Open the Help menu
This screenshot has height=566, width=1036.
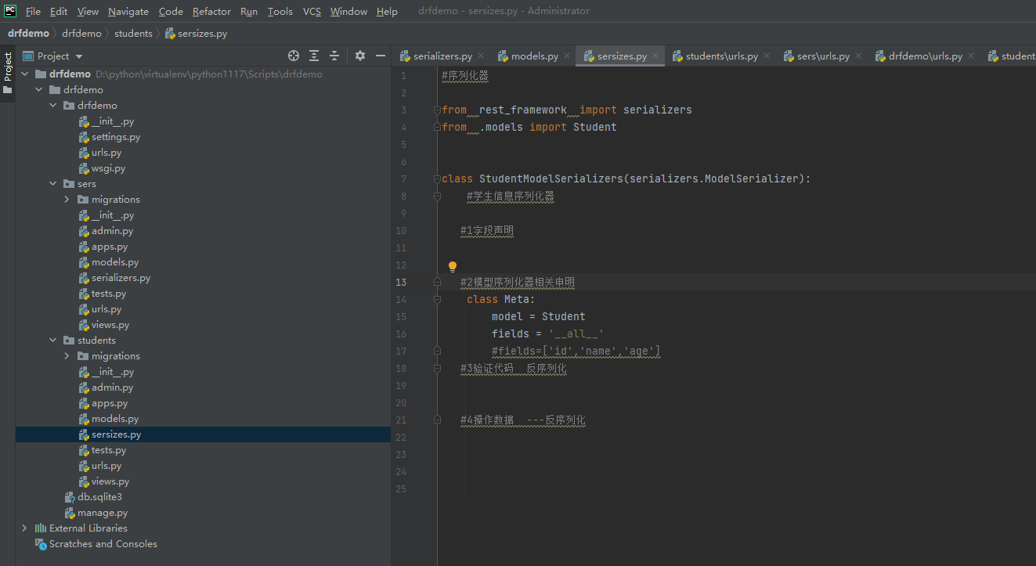[387, 11]
